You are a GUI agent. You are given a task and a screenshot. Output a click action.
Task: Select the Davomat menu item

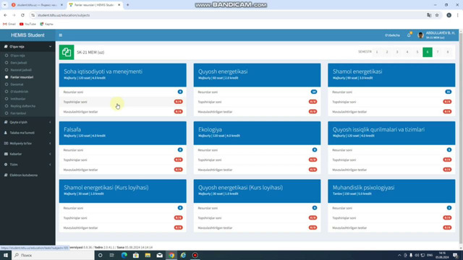coord(17,84)
